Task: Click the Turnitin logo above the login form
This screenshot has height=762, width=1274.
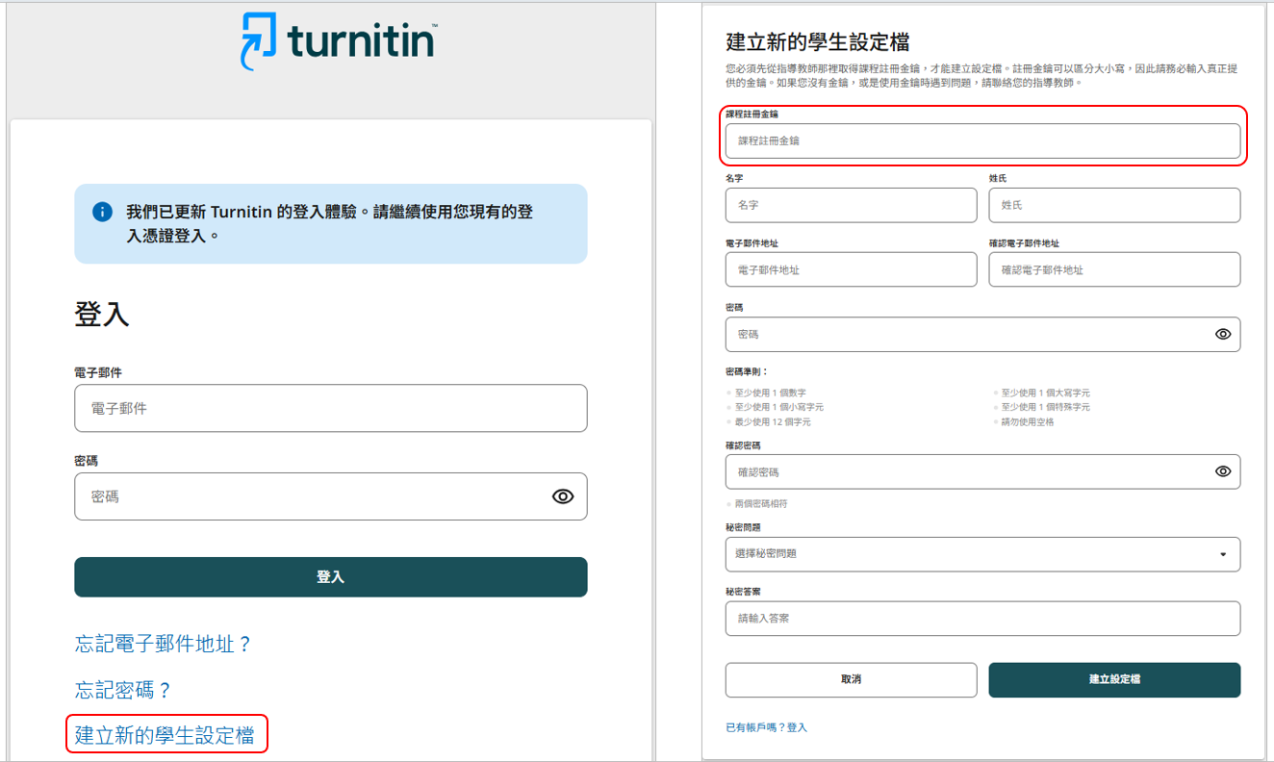Action: (x=339, y=40)
